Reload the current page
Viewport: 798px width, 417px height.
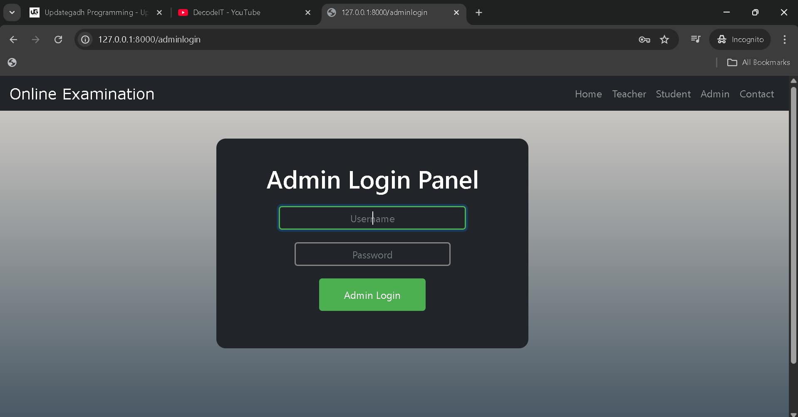[x=58, y=40]
